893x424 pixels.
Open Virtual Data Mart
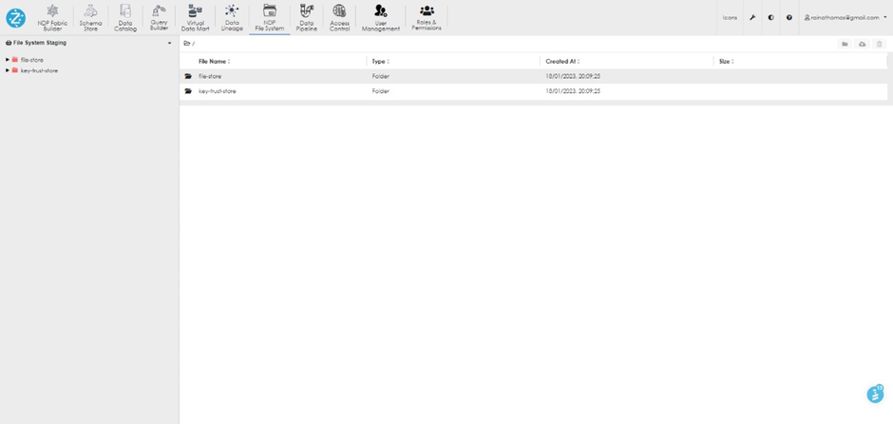click(195, 17)
